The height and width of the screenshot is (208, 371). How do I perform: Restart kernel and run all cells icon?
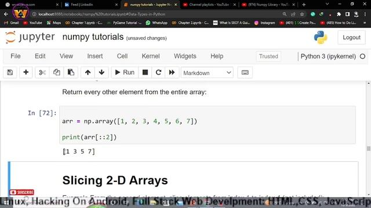(172, 72)
